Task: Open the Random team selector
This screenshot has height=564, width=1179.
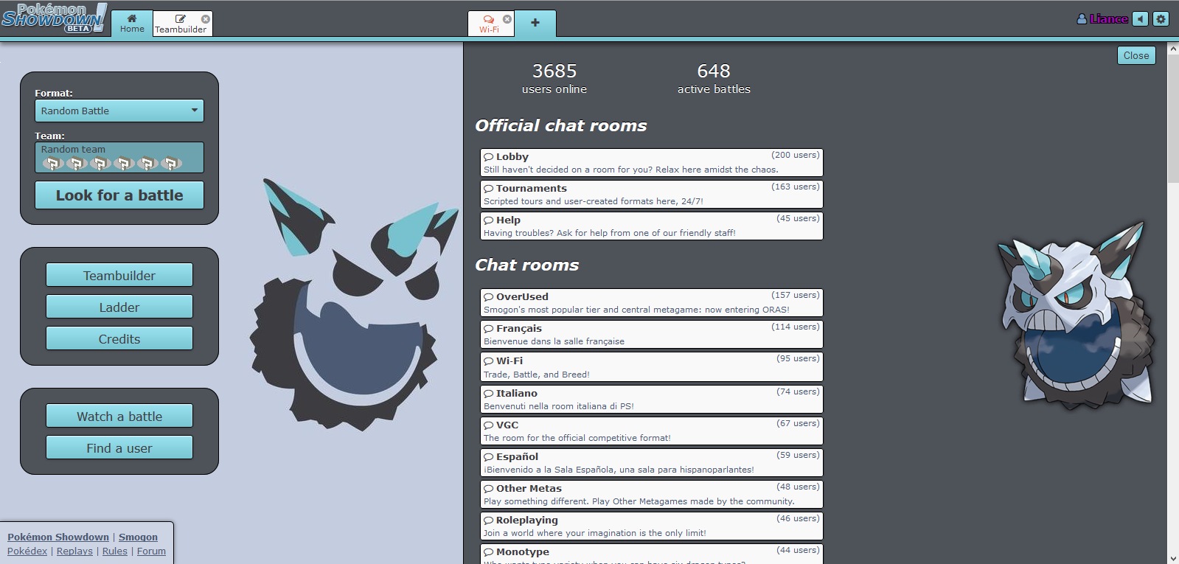Action: (119, 158)
